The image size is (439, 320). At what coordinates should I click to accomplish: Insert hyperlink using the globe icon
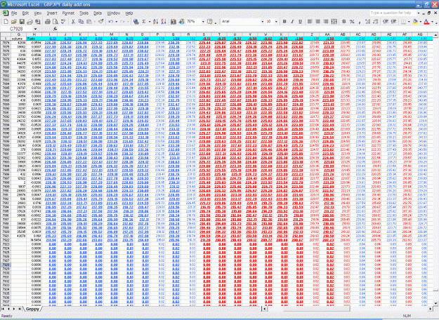click(136, 22)
